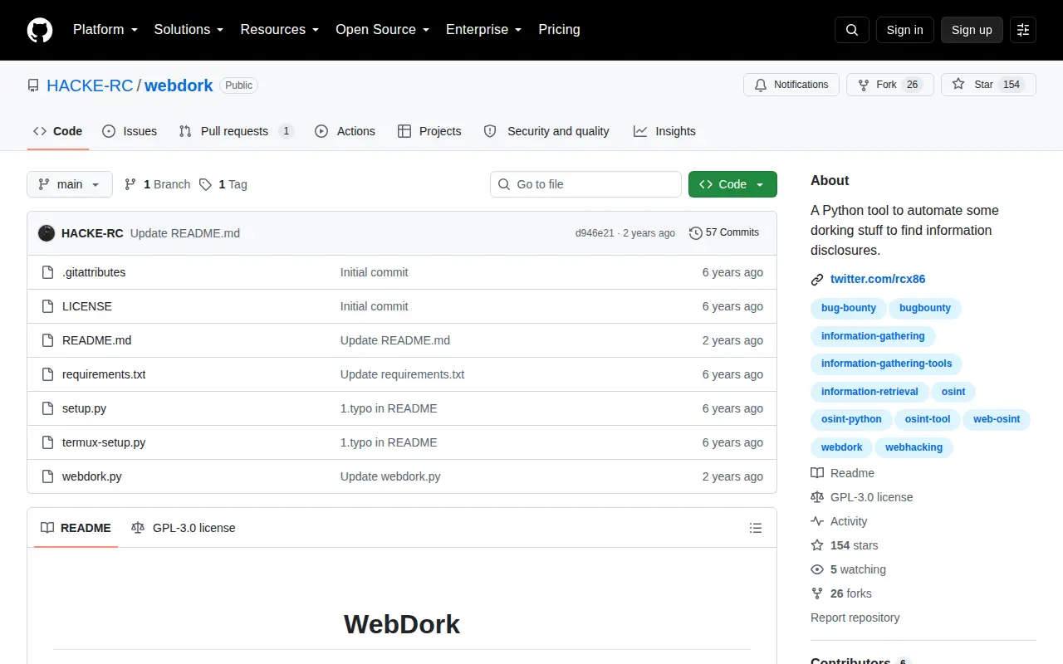This screenshot has width=1063, height=664.
Task: Click the osint-python topic tag
Action: pos(851,419)
